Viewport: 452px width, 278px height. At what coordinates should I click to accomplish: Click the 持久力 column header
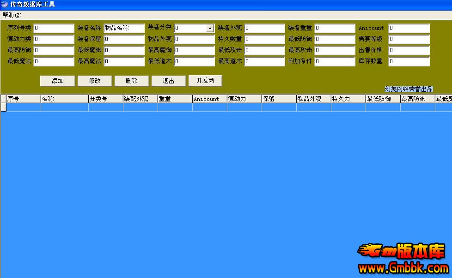coord(348,99)
